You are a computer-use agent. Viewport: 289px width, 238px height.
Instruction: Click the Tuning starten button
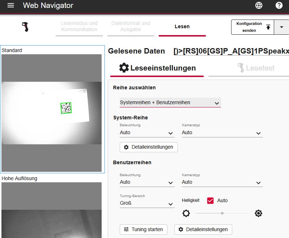click(144, 229)
